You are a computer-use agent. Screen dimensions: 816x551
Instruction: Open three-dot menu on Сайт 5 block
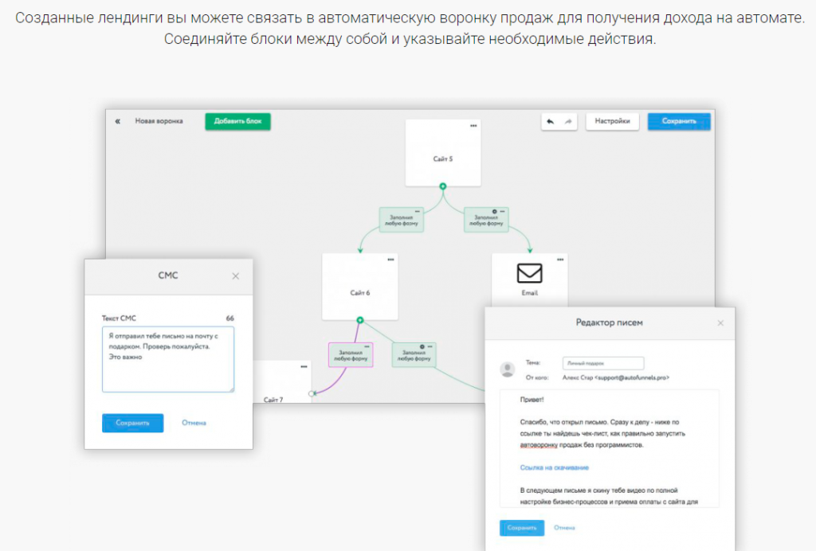point(473,126)
